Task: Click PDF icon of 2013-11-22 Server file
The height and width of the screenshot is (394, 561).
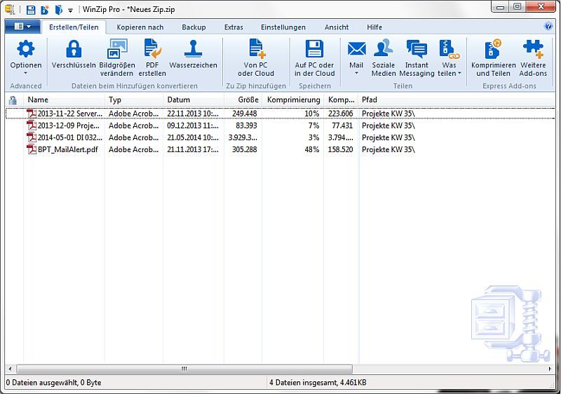Action: [32, 114]
